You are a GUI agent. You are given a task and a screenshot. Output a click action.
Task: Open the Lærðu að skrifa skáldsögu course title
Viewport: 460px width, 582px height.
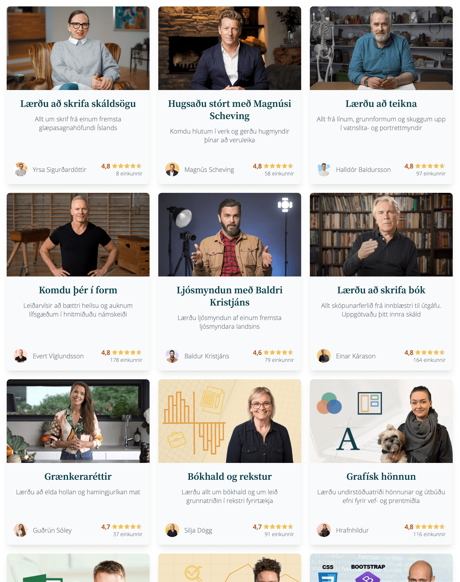78,104
